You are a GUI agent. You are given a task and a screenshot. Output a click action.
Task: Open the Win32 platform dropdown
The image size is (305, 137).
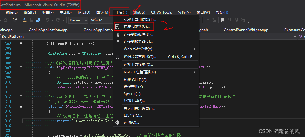click(x=101, y=20)
